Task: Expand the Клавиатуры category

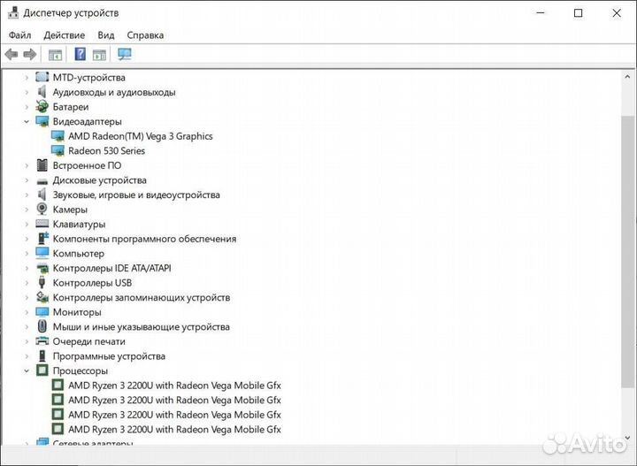Action: click(x=27, y=225)
